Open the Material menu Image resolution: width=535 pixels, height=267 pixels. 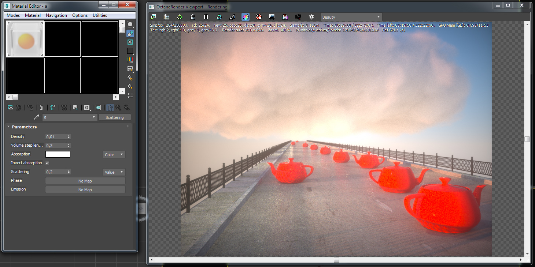(33, 15)
